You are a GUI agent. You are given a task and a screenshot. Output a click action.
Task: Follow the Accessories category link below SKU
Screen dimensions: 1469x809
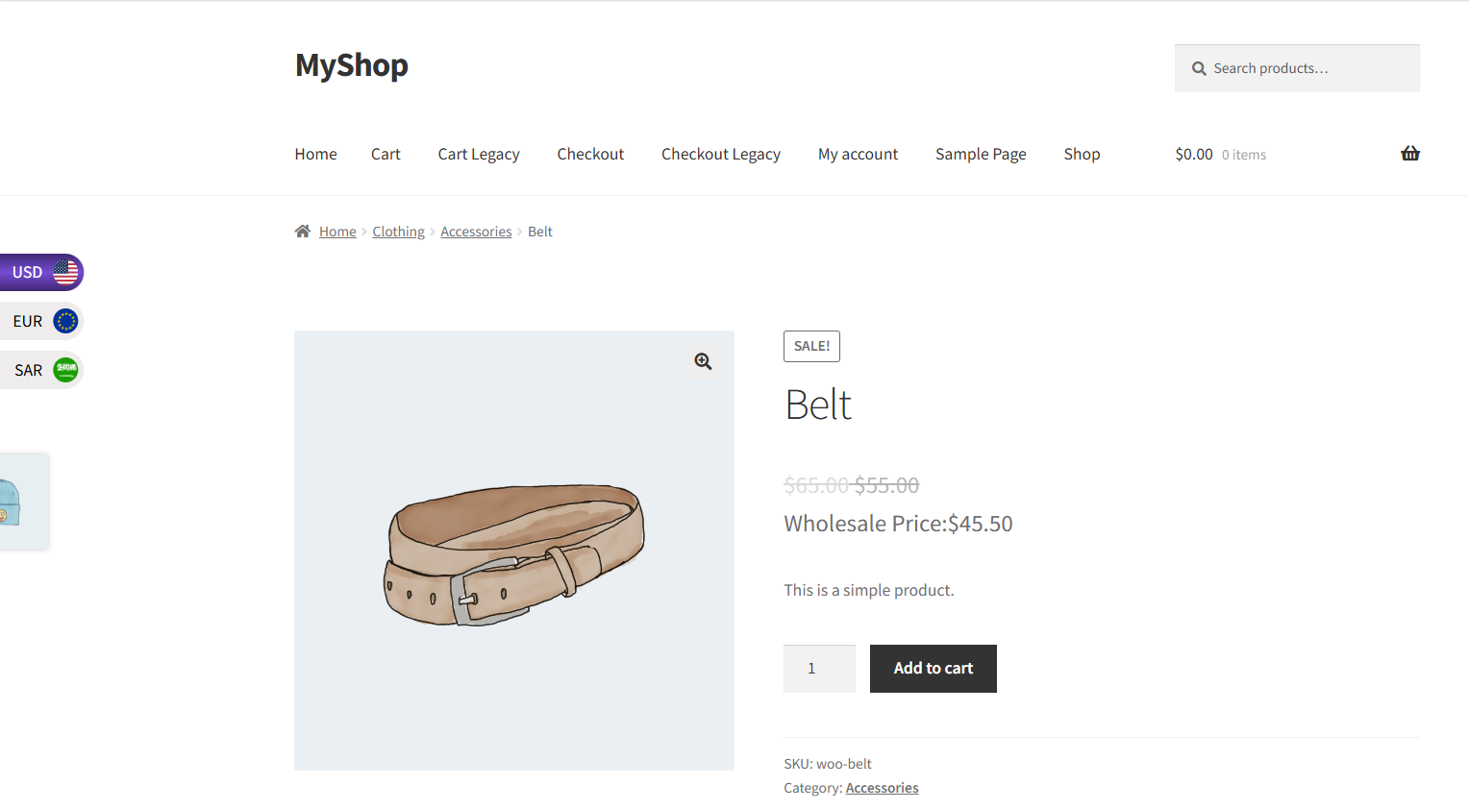tap(882, 788)
